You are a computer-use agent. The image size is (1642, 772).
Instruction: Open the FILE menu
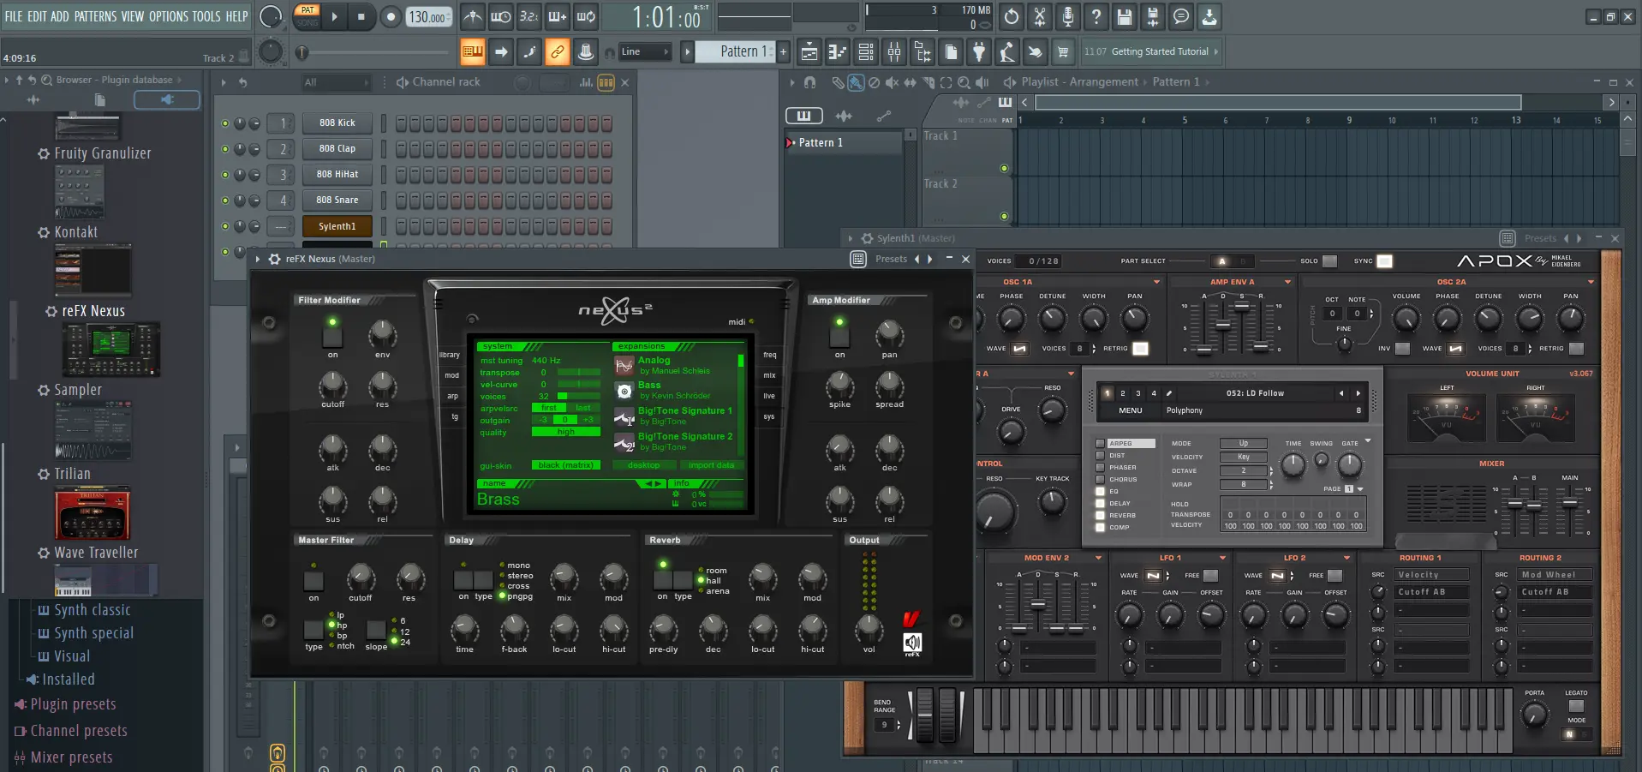[x=14, y=16]
